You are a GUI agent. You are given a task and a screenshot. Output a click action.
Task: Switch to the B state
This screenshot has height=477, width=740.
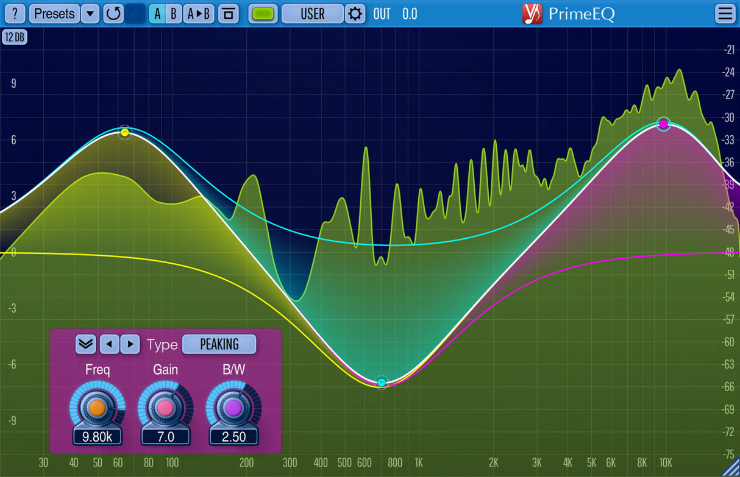(174, 13)
